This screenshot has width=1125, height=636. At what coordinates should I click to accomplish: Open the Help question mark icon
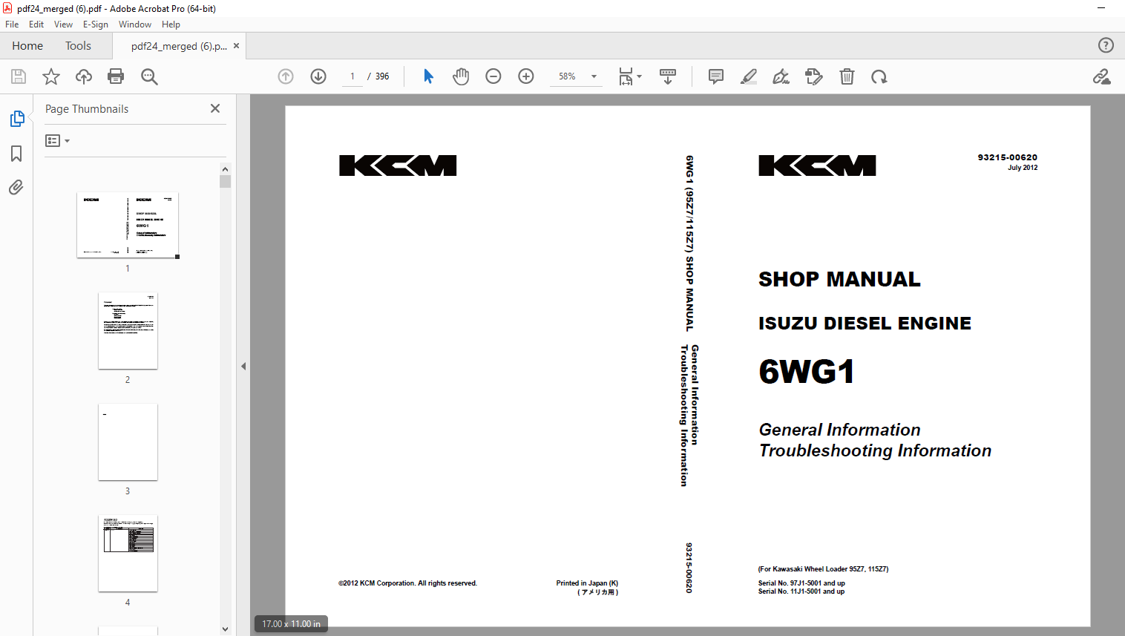(x=1106, y=45)
